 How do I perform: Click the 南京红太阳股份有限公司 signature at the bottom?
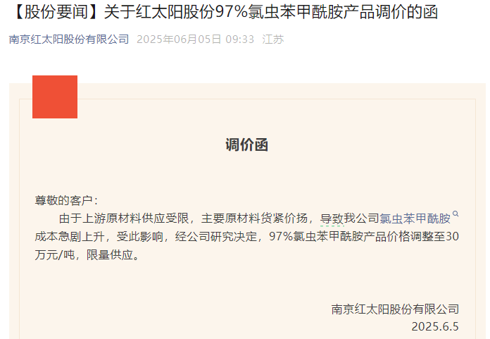[395, 309]
